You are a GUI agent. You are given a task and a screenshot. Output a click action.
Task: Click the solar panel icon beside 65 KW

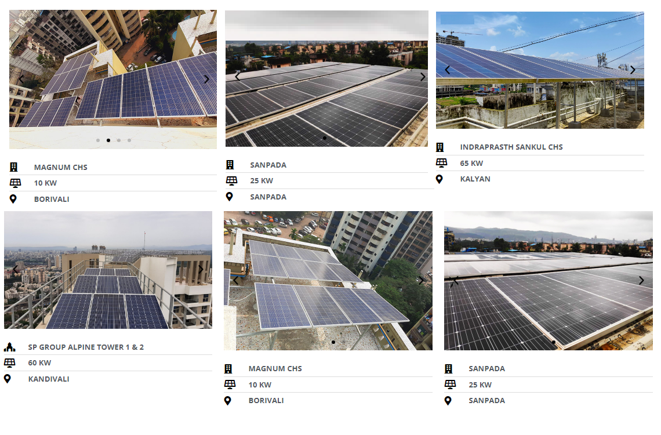click(x=441, y=163)
